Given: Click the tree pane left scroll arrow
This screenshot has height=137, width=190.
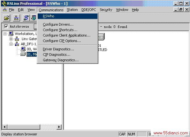Looking at the screenshot, I should point(4,127).
